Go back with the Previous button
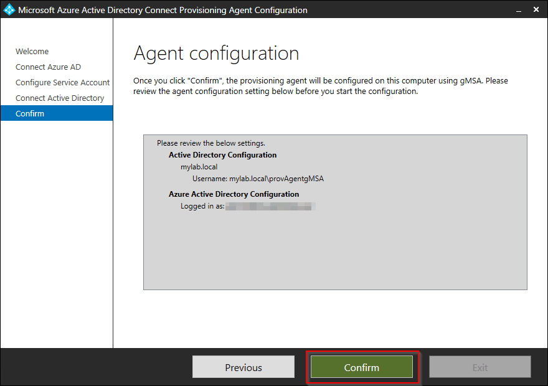 click(243, 367)
